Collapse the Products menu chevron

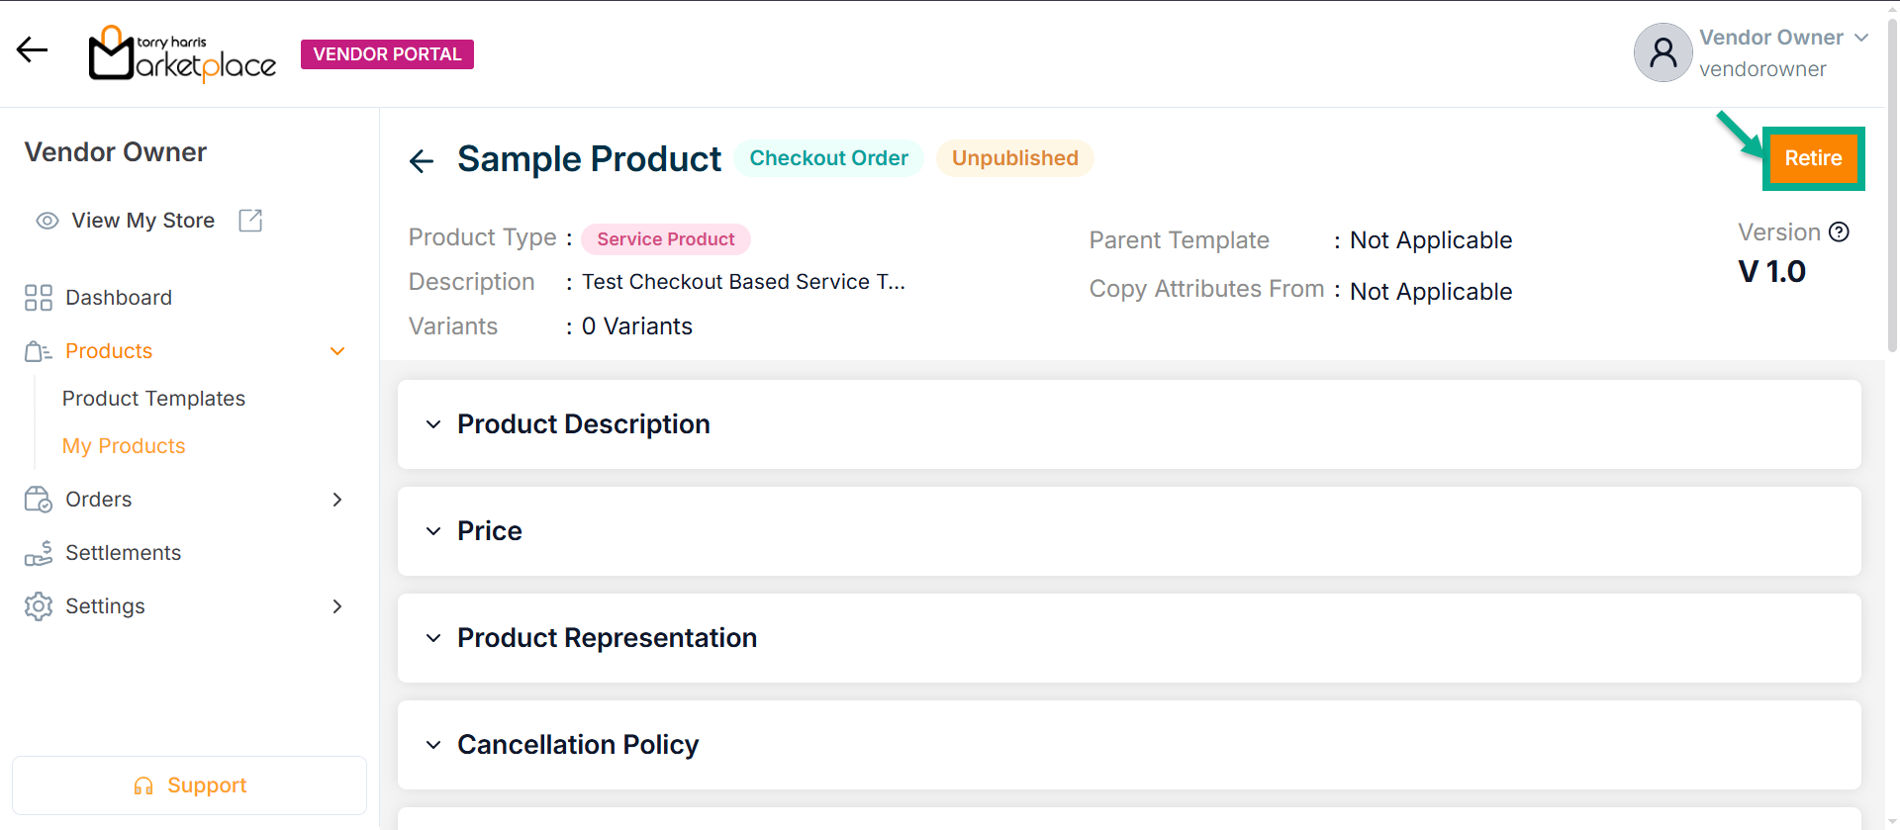(337, 351)
